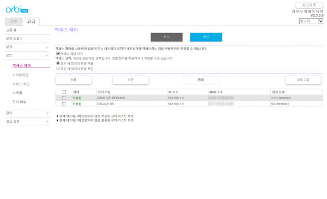
Task: Expand the 관리 menu plus icon
Action: [x=47, y=113]
